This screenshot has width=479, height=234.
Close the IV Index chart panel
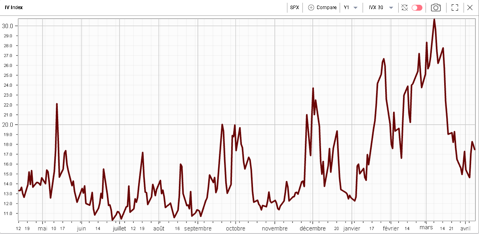[x=470, y=8]
